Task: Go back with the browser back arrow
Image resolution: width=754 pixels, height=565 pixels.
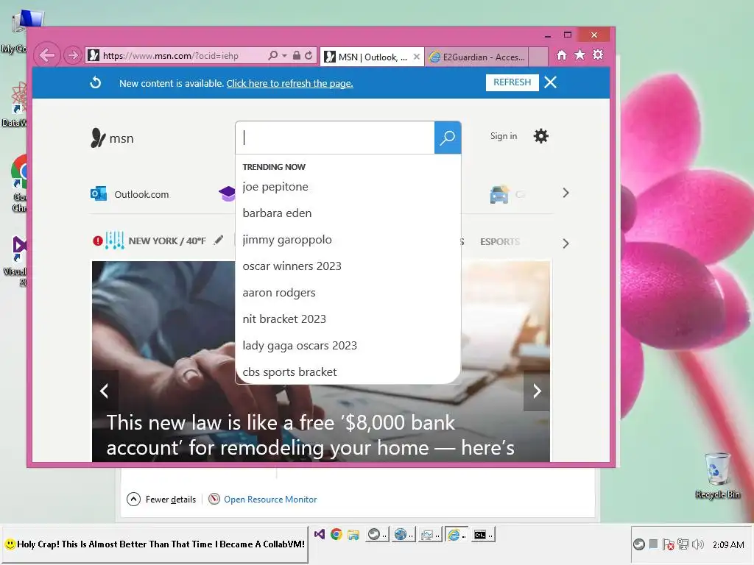Action: pyautogui.click(x=47, y=55)
